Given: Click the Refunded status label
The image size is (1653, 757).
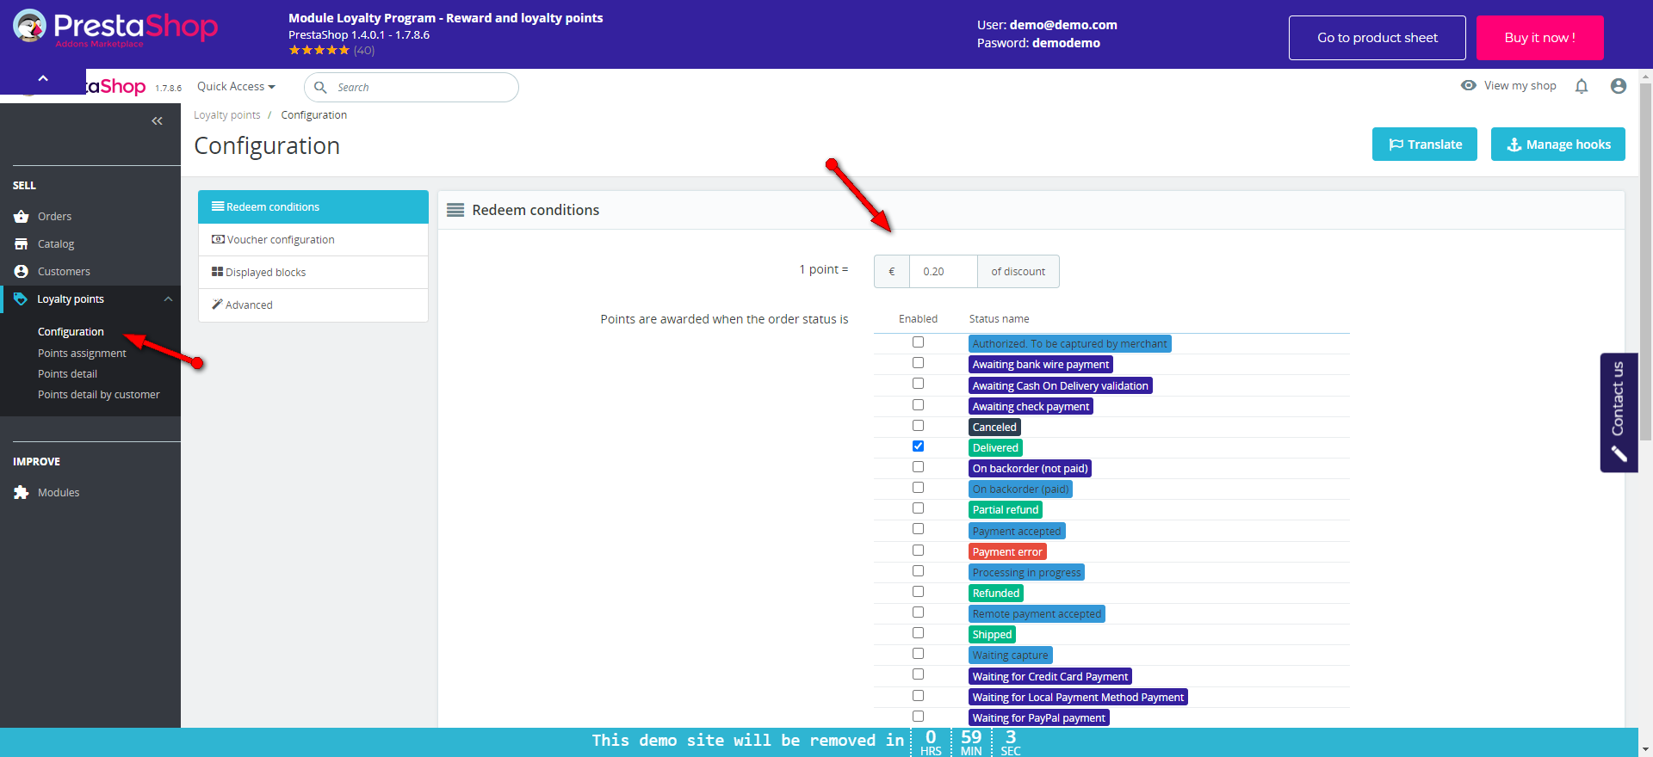Looking at the screenshot, I should click(x=996, y=594).
